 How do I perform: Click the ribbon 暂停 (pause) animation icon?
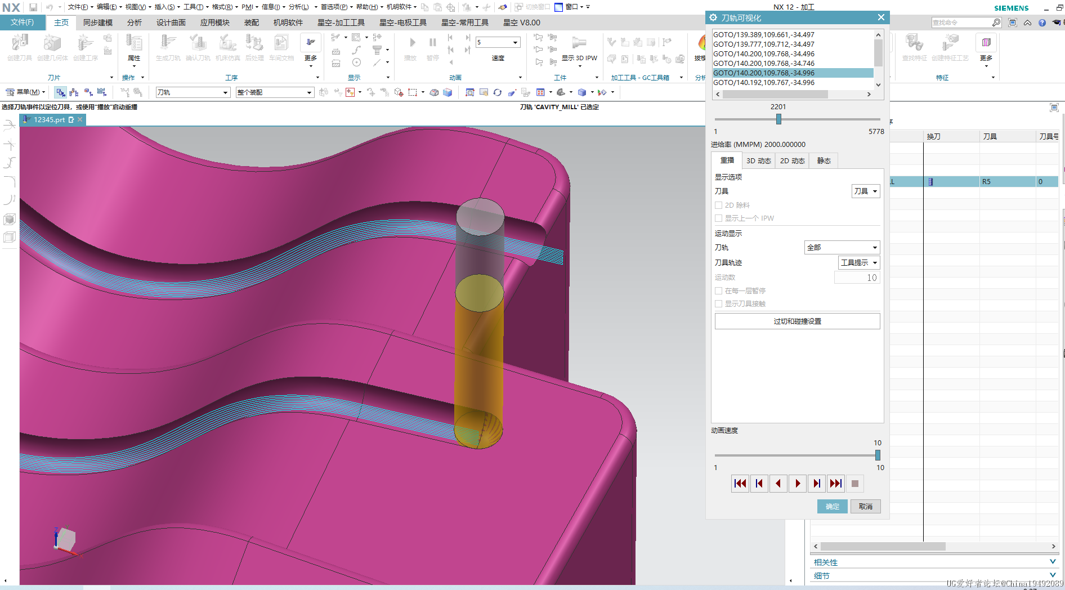[x=432, y=42]
